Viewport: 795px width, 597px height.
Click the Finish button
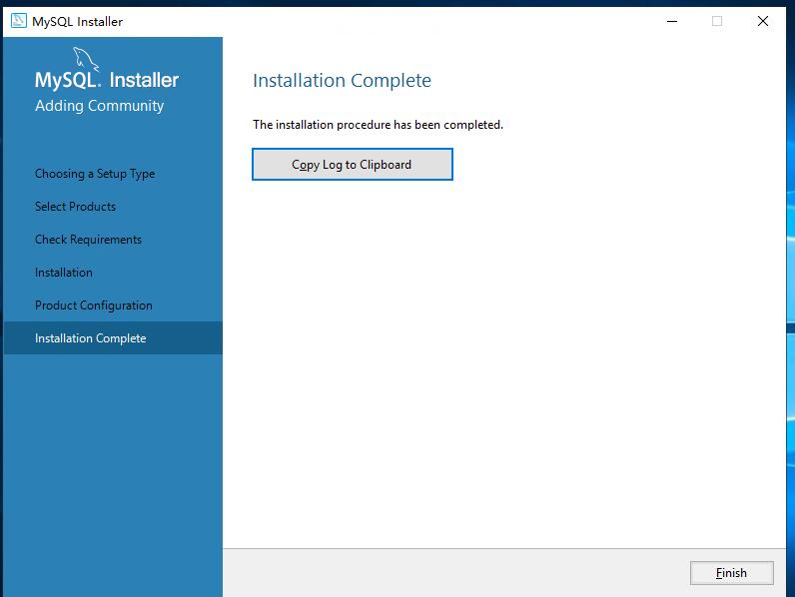[732, 573]
